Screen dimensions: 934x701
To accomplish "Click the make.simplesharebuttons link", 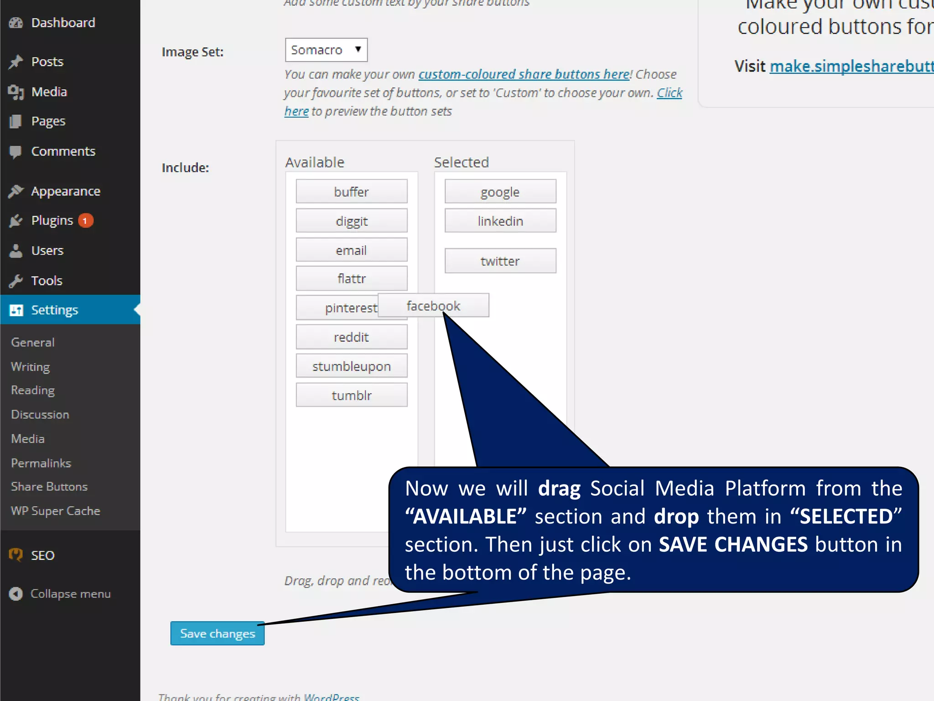I will [x=851, y=67].
